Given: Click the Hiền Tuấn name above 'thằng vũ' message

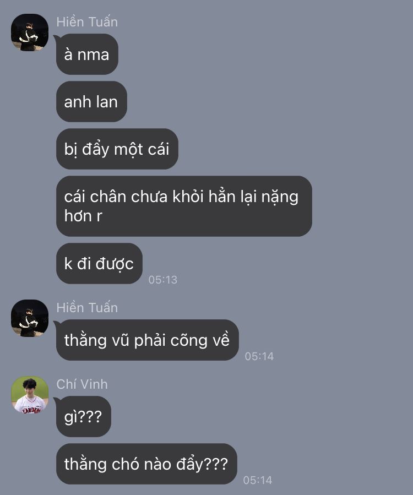Looking at the screenshot, I should click(87, 308).
